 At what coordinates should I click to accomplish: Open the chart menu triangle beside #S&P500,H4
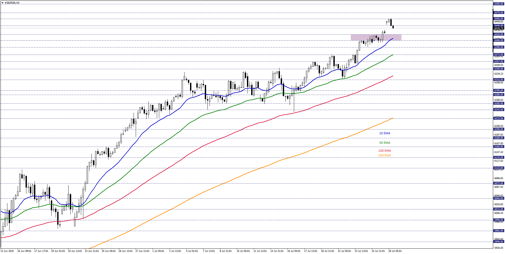point(3,3)
